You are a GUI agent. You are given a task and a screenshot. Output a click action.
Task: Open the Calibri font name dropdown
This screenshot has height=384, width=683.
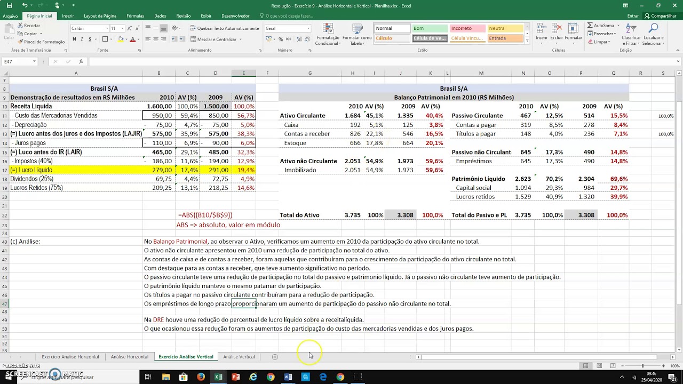107,28
